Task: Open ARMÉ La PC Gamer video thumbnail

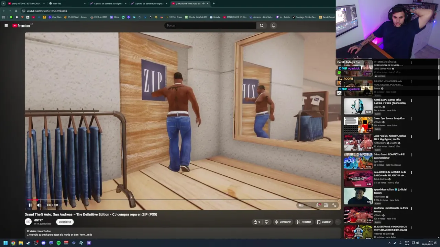Action: [x=358, y=106]
